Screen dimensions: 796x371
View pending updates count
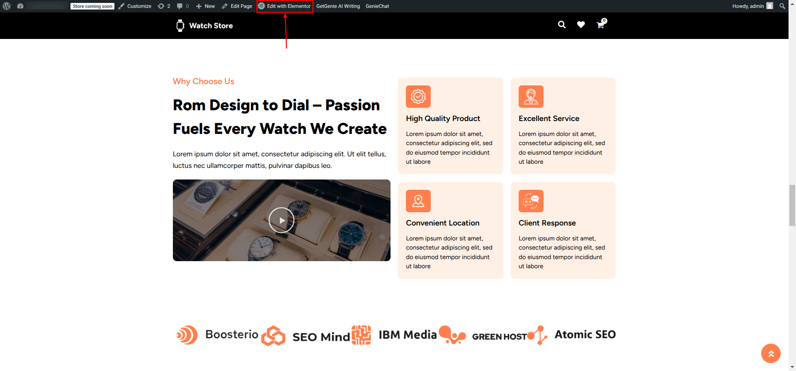pyautogui.click(x=164, y=6)
